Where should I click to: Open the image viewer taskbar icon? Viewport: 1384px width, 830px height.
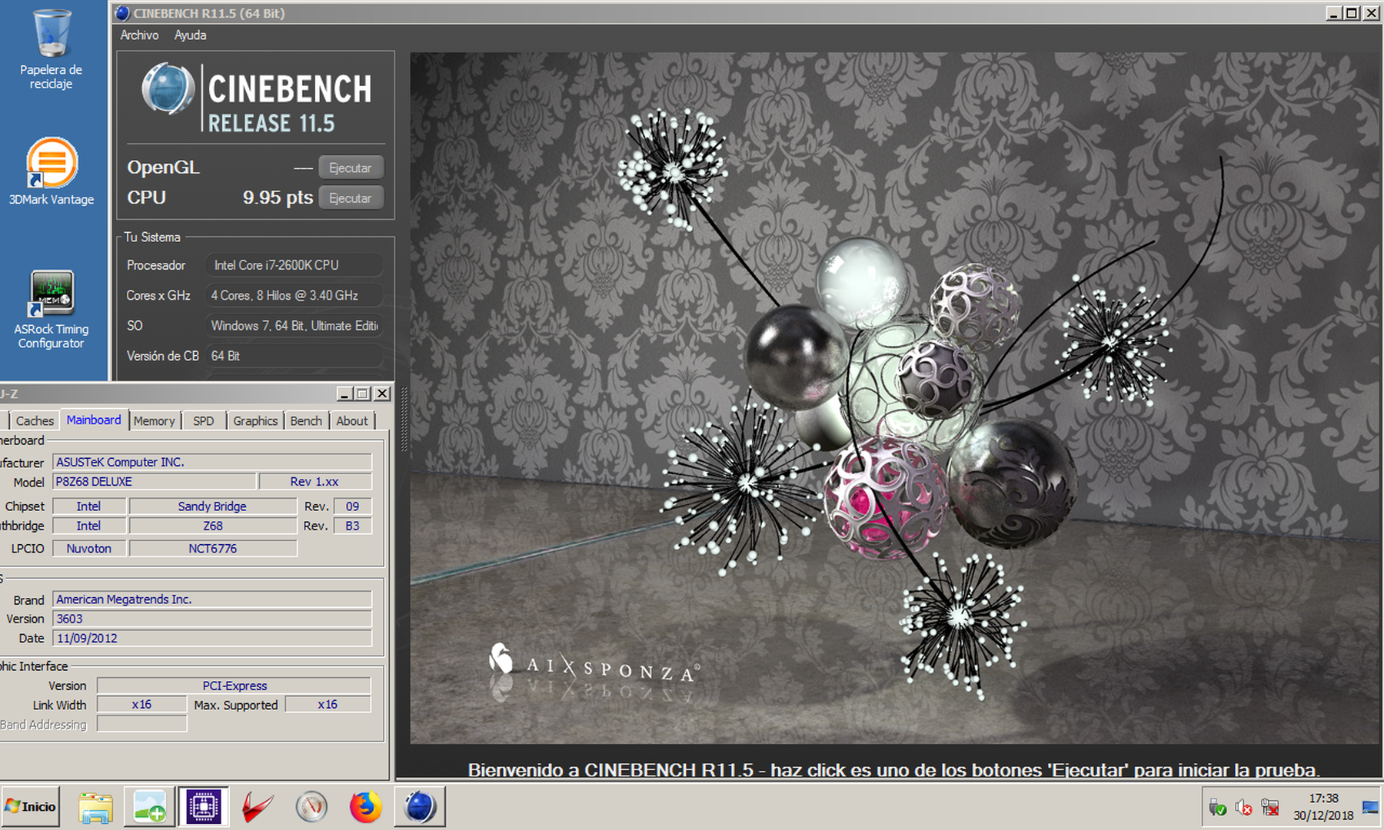click(150, 807)
